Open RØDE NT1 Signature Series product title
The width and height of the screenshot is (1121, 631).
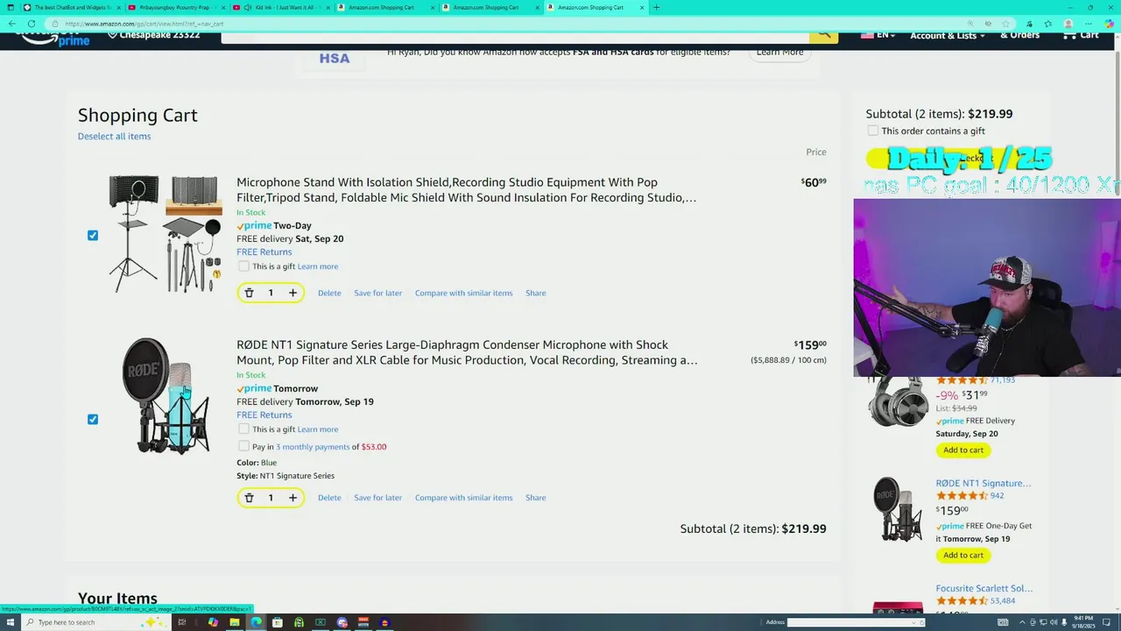(x=467, y=352)
